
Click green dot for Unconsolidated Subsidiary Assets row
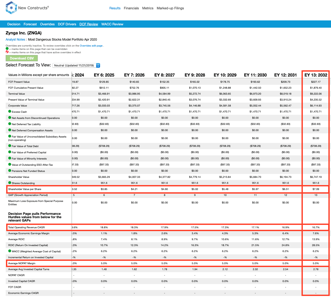coord(10,136)
